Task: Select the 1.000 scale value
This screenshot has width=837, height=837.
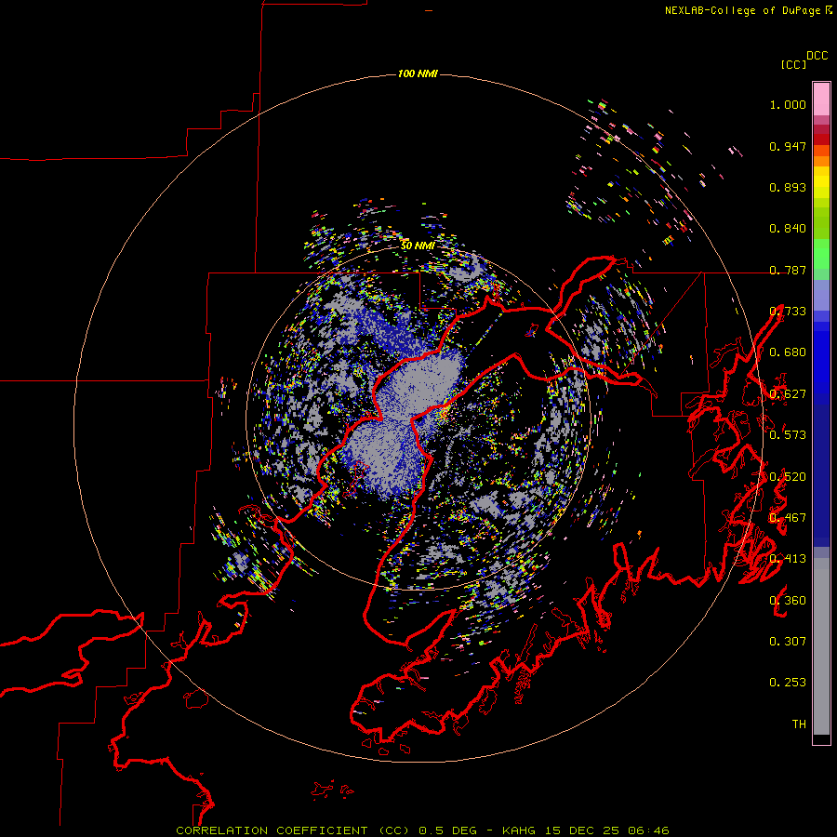Action: point(788,104)
